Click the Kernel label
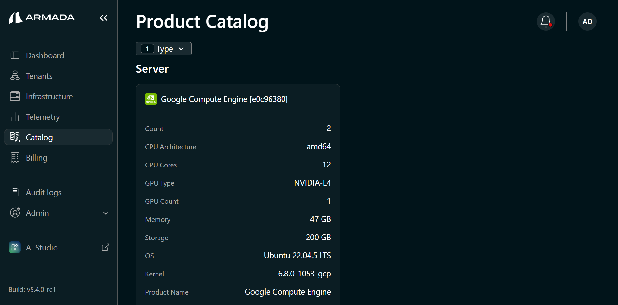The width and height of the screenshot is (618, 305). pyautogui.click(x=154, y=274)
